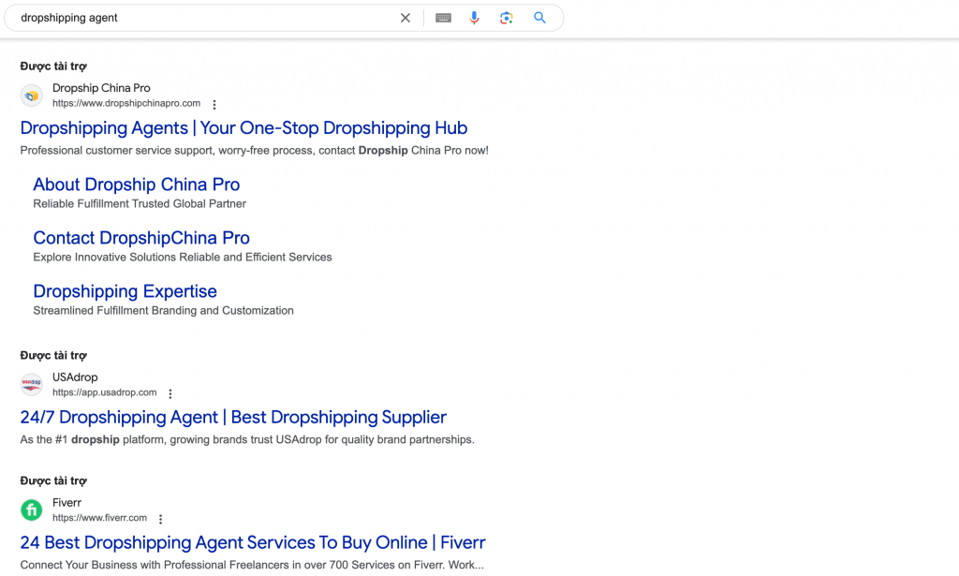Open Fiverr's "24 Best Dropshipping Agent Services" result
Screen dimensions: 959x576
253,542
